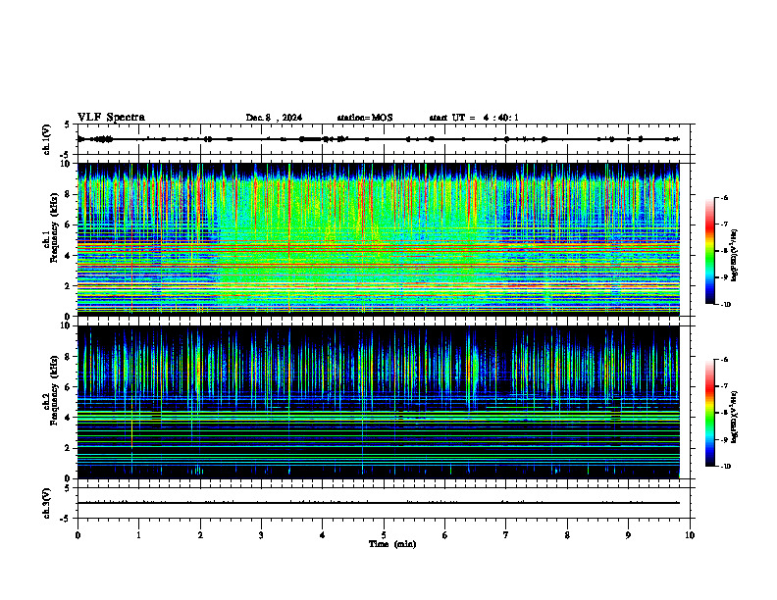Click the 'start UT = 4:40:1' label
This screenshot has width=777, height=600.
474,118
